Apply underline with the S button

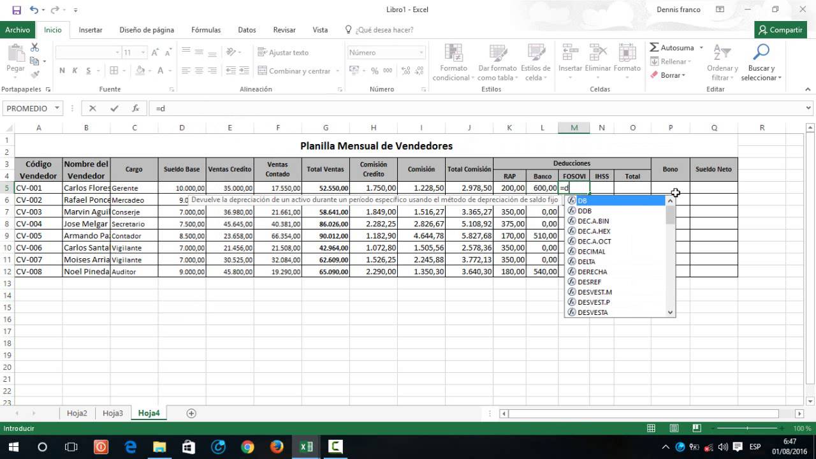pyautogui.click(x=89, y=71)
